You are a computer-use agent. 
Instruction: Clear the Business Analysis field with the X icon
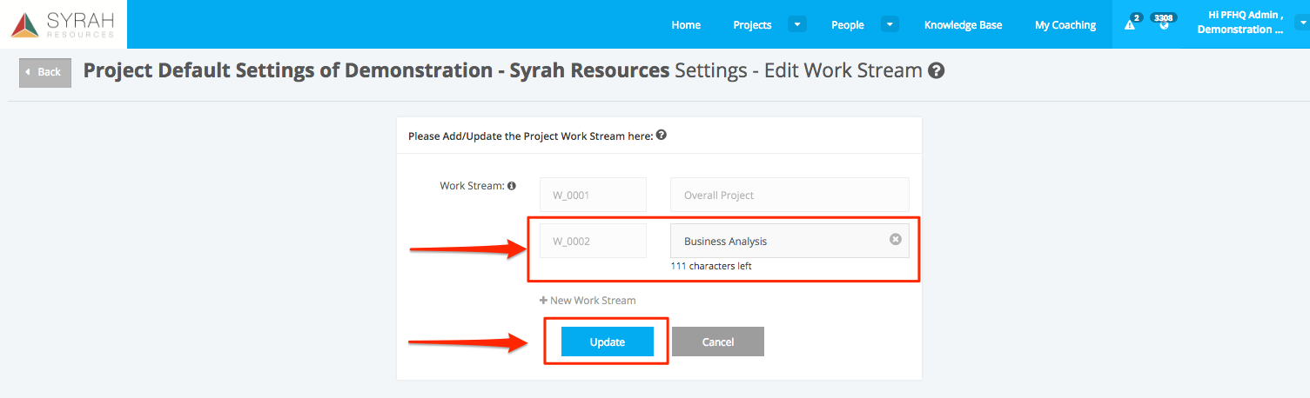pos(895,240)
